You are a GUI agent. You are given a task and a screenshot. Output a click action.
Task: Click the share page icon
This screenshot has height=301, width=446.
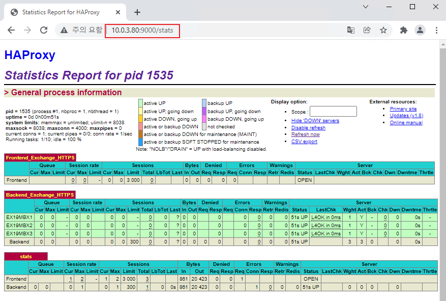367,30
